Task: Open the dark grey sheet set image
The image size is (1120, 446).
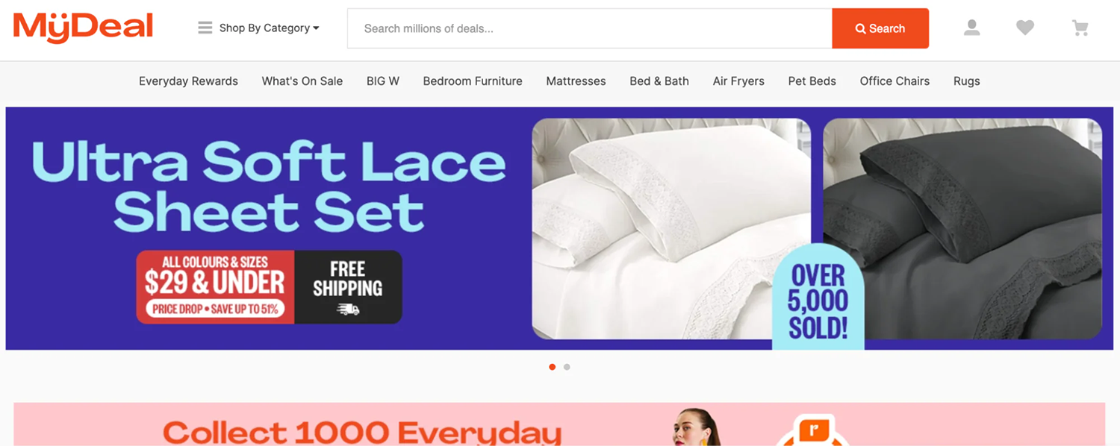Action: point(962,229)
